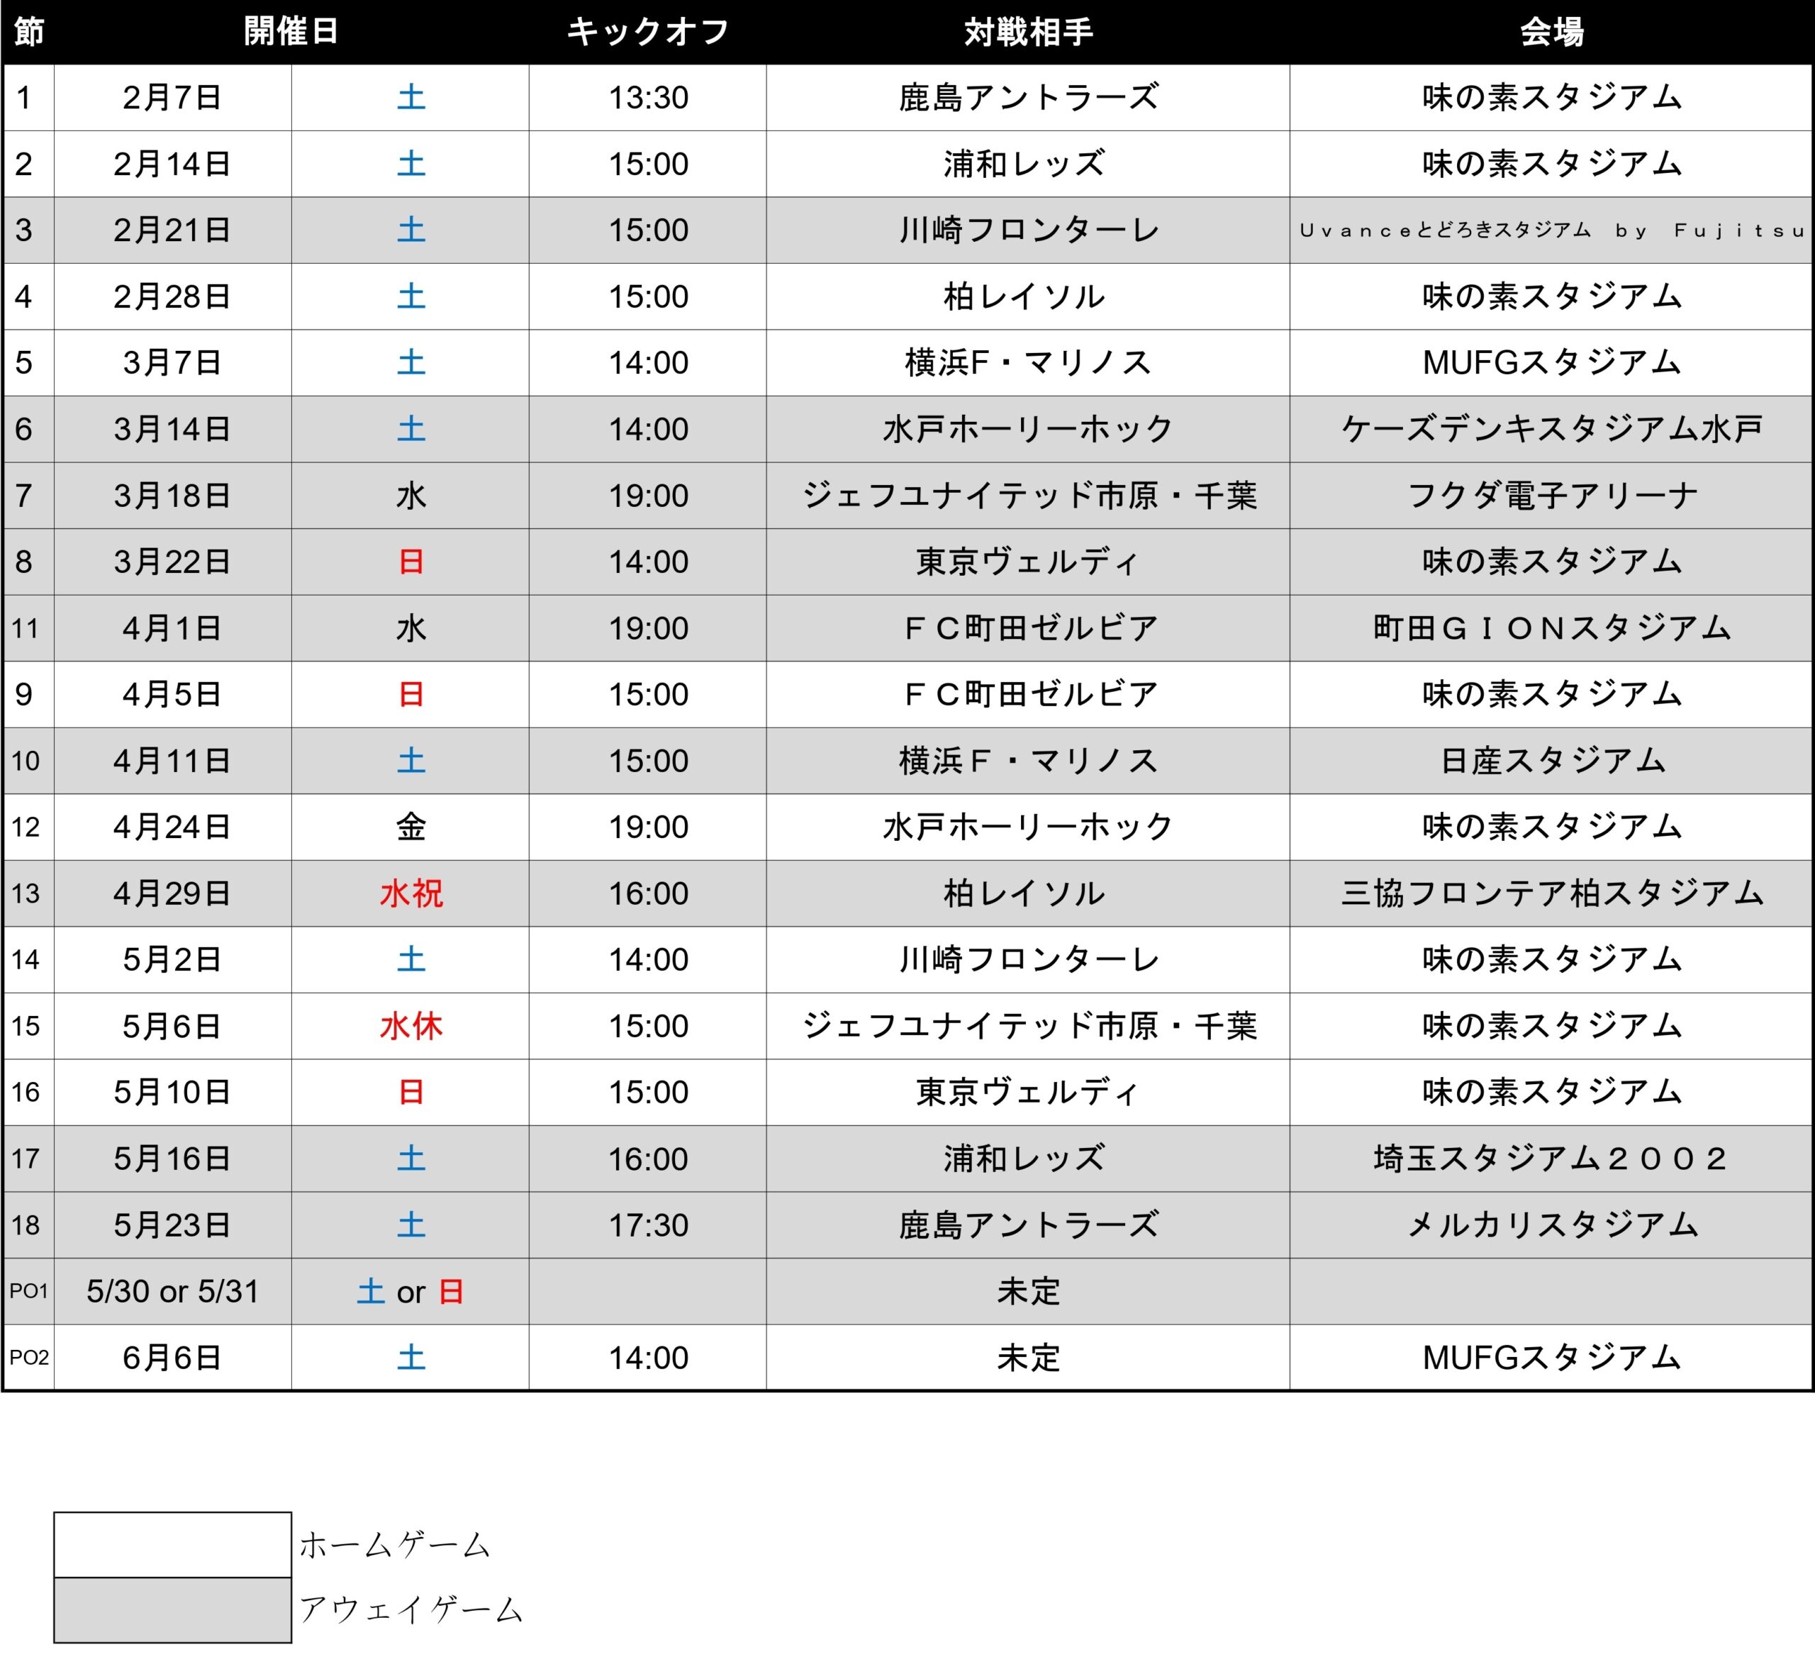
Task: Select the 17:30 kickoff time cell
Action: click(647, 1224)
